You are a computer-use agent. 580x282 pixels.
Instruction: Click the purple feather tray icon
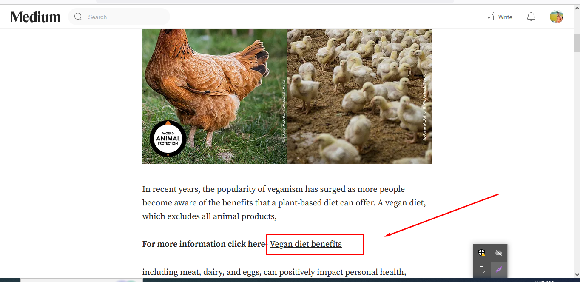point(499,270)
